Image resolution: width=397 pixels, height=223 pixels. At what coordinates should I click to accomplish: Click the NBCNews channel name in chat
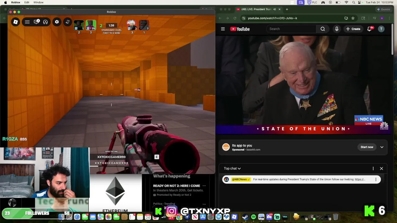click(x=241, y=179)
